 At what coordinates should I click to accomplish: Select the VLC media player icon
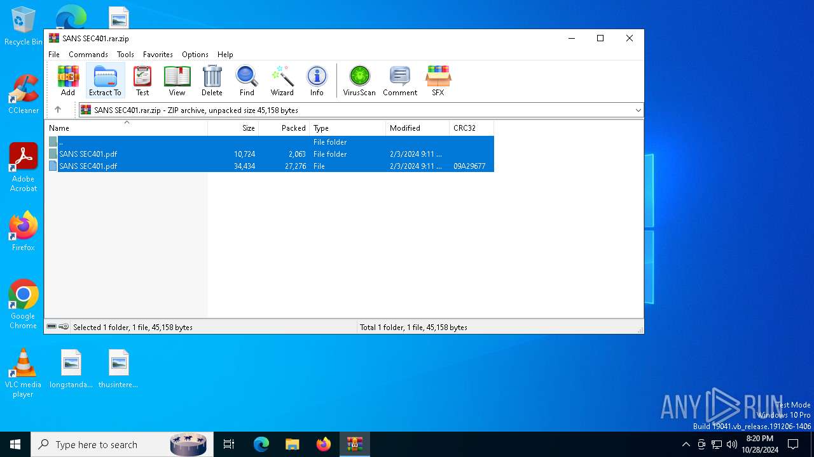coord(24,373)
